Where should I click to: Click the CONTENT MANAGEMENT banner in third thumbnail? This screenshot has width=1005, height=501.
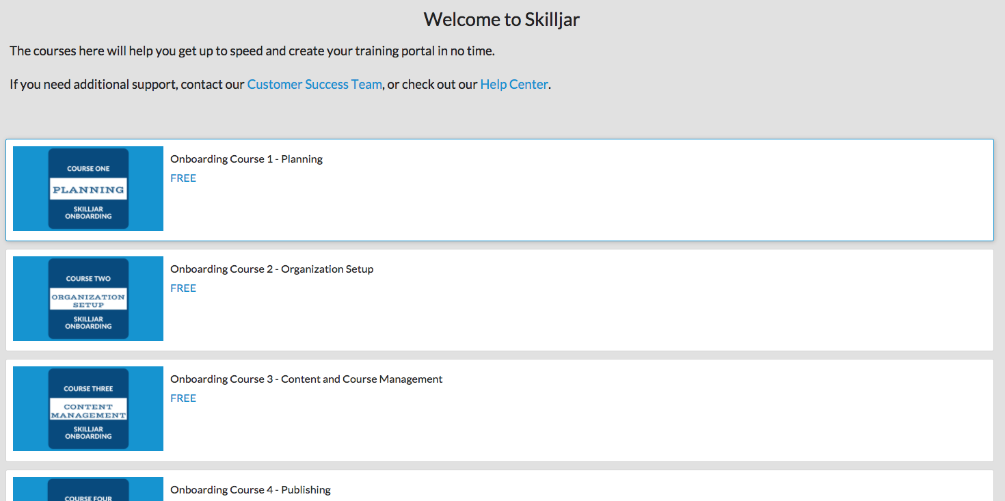pyautogui.click(x=88, y=410)
